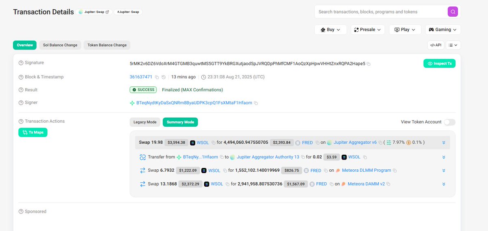The image size is (488, 231).
Task: Click help icon next to Block & Timestamp
Action: click(21, 77)
